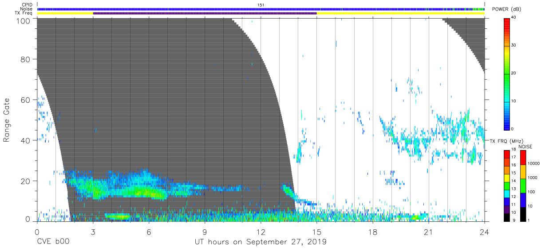The width and height of the screenshot is (545, 251).
Task: Click the POWER (dB) legend title
Action: click(506, 9)
